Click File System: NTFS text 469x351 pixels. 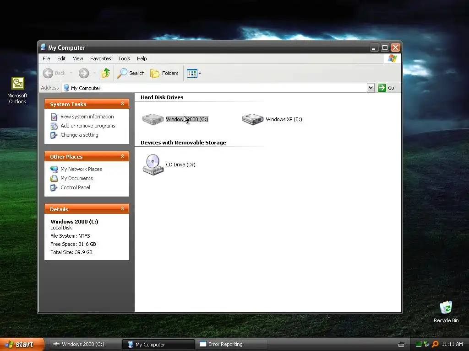(70, 236)
